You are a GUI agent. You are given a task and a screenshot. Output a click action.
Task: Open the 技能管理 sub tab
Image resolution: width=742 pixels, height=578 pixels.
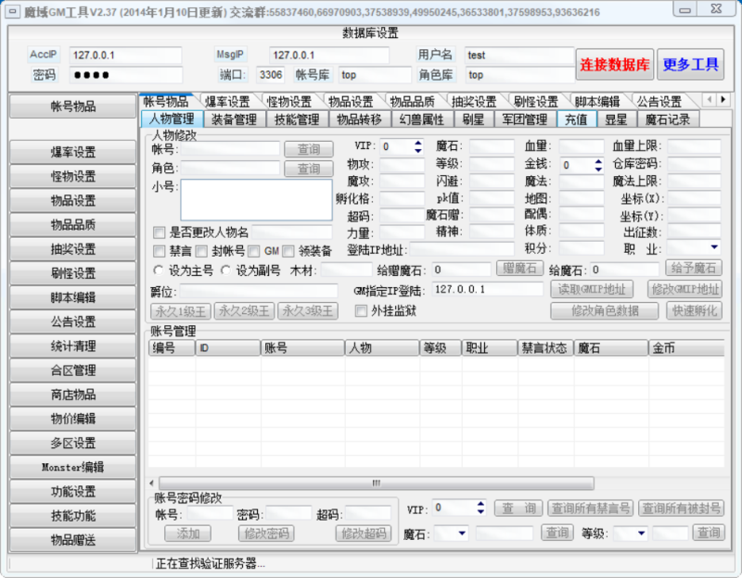click(x=297, y=119)
